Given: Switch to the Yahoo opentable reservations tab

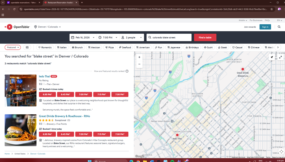Looking at the screenshot, I should tap(23, 3).
